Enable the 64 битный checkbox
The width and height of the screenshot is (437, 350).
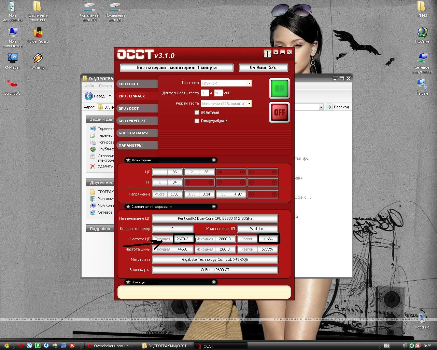point(197,112)
